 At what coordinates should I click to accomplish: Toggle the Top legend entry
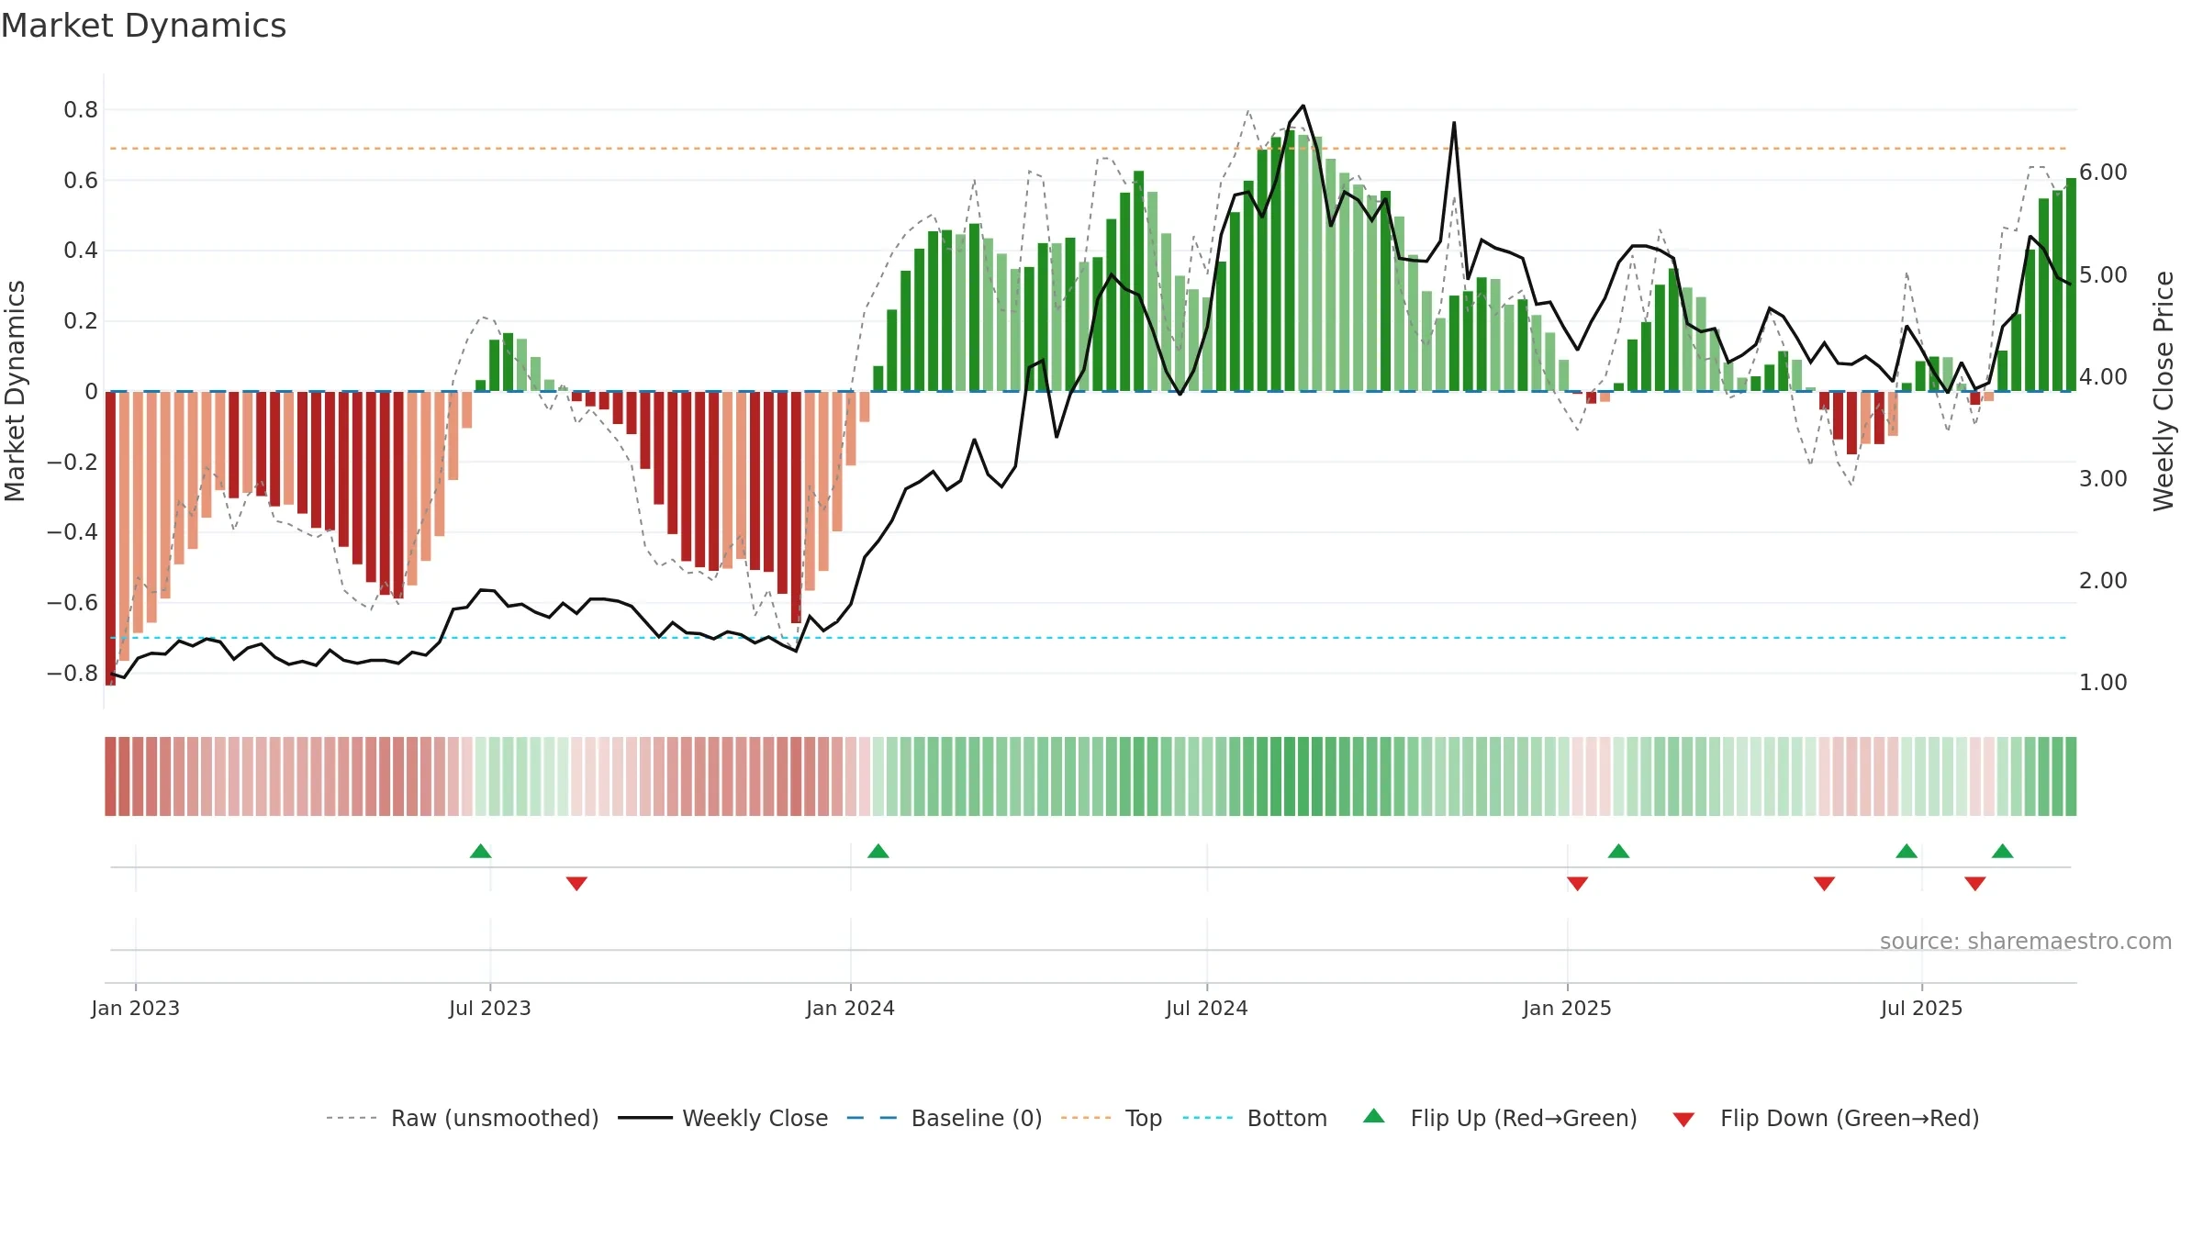tap(1112, 1118)
